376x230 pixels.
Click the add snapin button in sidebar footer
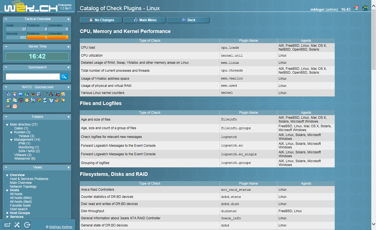pos(7,225)
